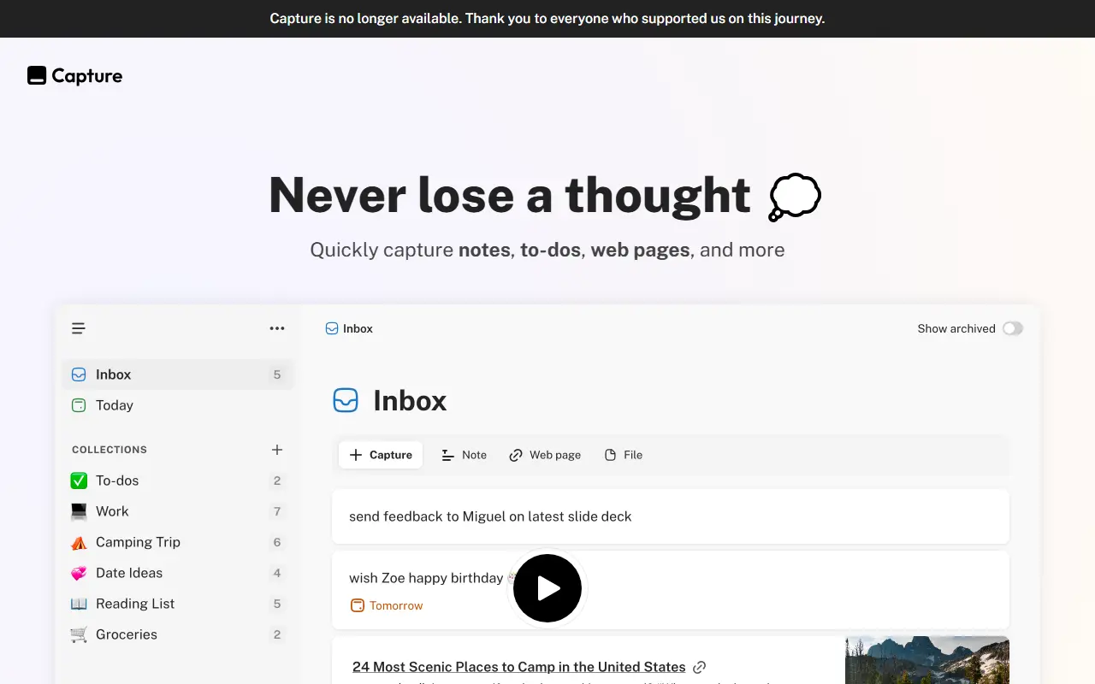Click the 'Never lose a thought' headline
Screen dimensions: 1095x684
pos(510,195)
